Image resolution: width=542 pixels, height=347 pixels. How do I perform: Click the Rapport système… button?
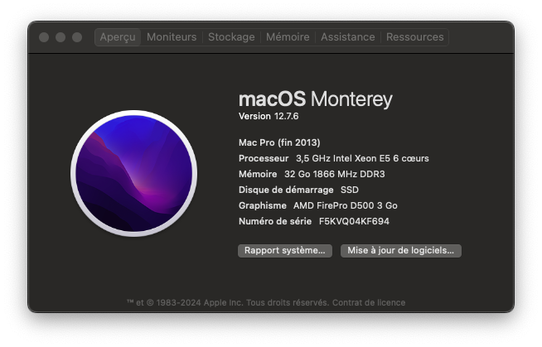[x=285, y=251]
